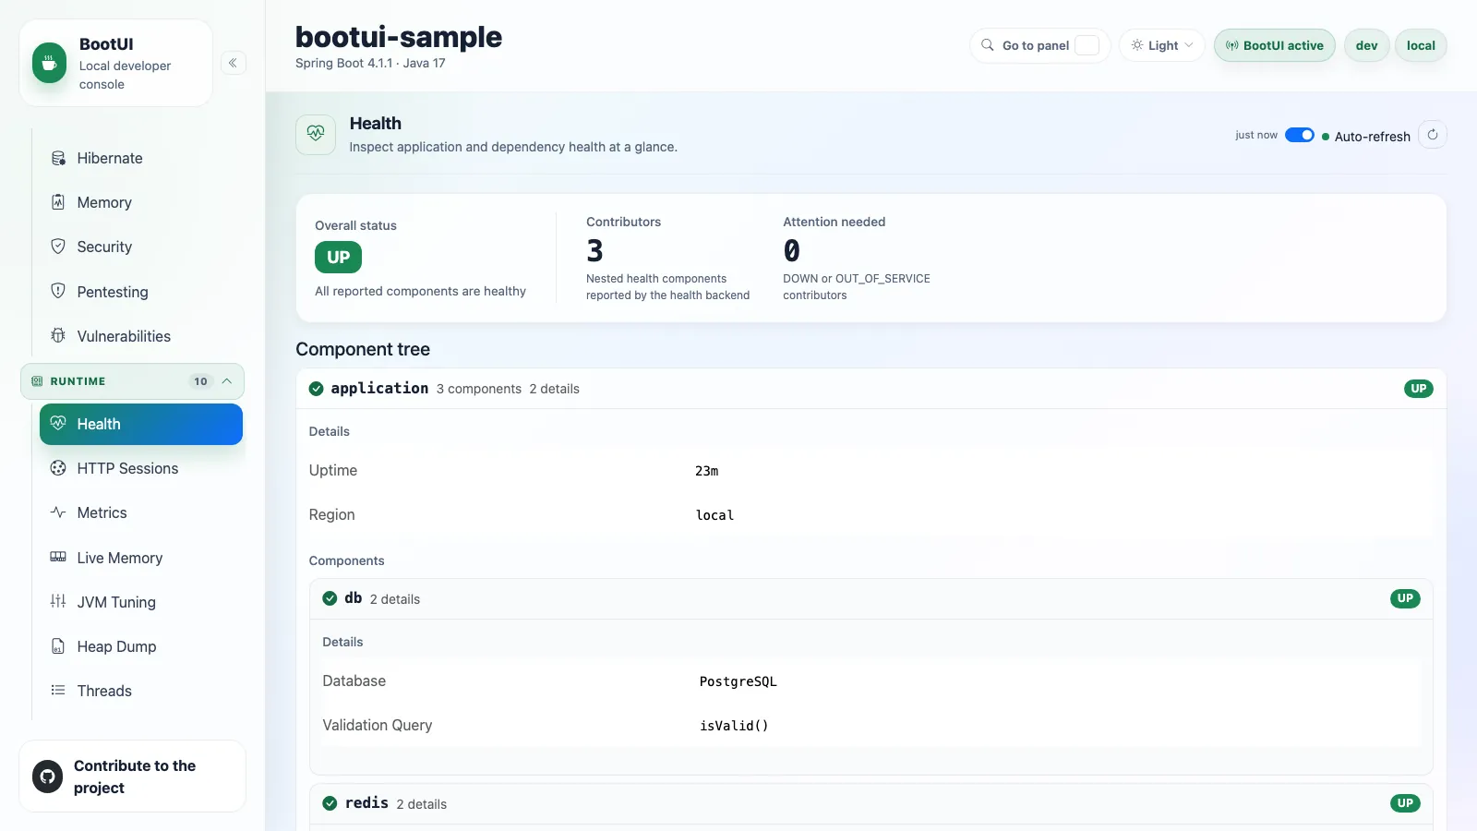The width and height of the screenshot is (1477, 831).
Task: Focus the Go to panel search field
Action: tap(1039, 45)
